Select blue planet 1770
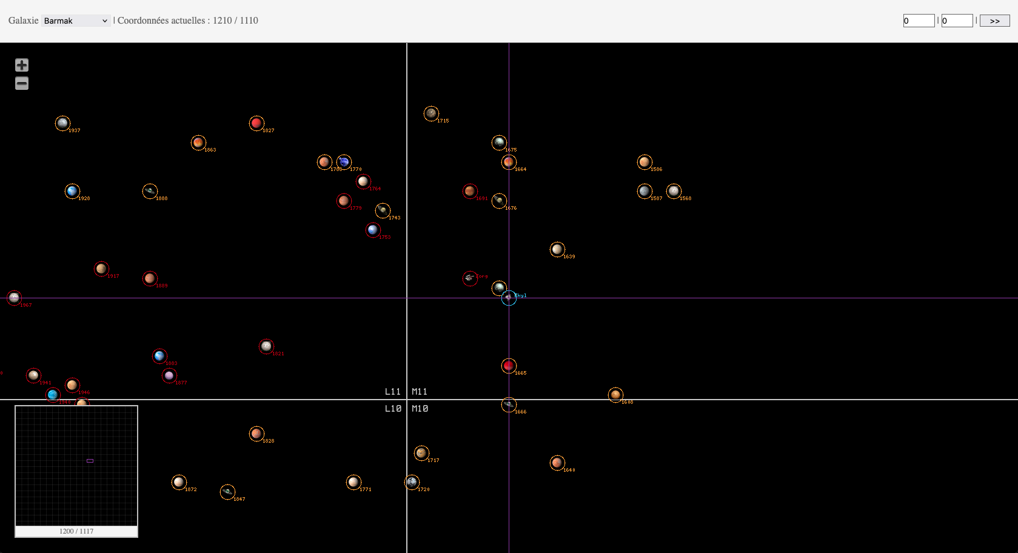 click(344, 162)
